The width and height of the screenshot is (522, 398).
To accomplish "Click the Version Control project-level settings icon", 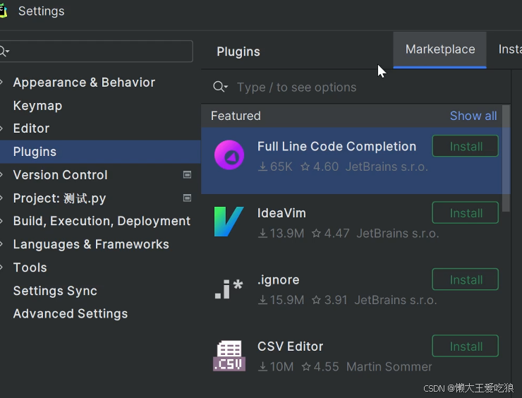I will click(187, 174).
